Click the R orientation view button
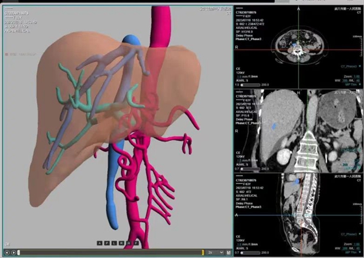Screen dimensions: 364x258 (x=123, y=243)
